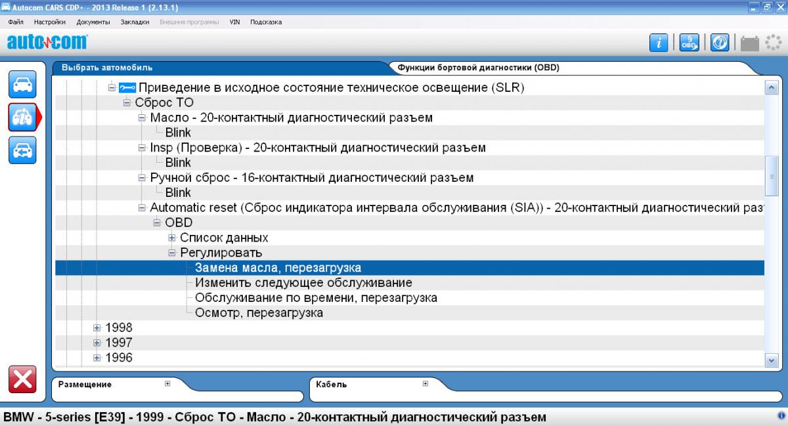The width and height of the screenshot is (788, 426).
Task: Collapse the Ручной сброс node
Action: (x=142, y=178)
